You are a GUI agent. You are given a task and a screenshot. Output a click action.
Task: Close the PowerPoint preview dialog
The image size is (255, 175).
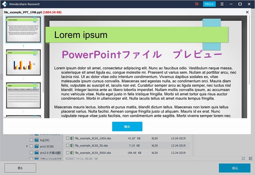tap(247, 12)
